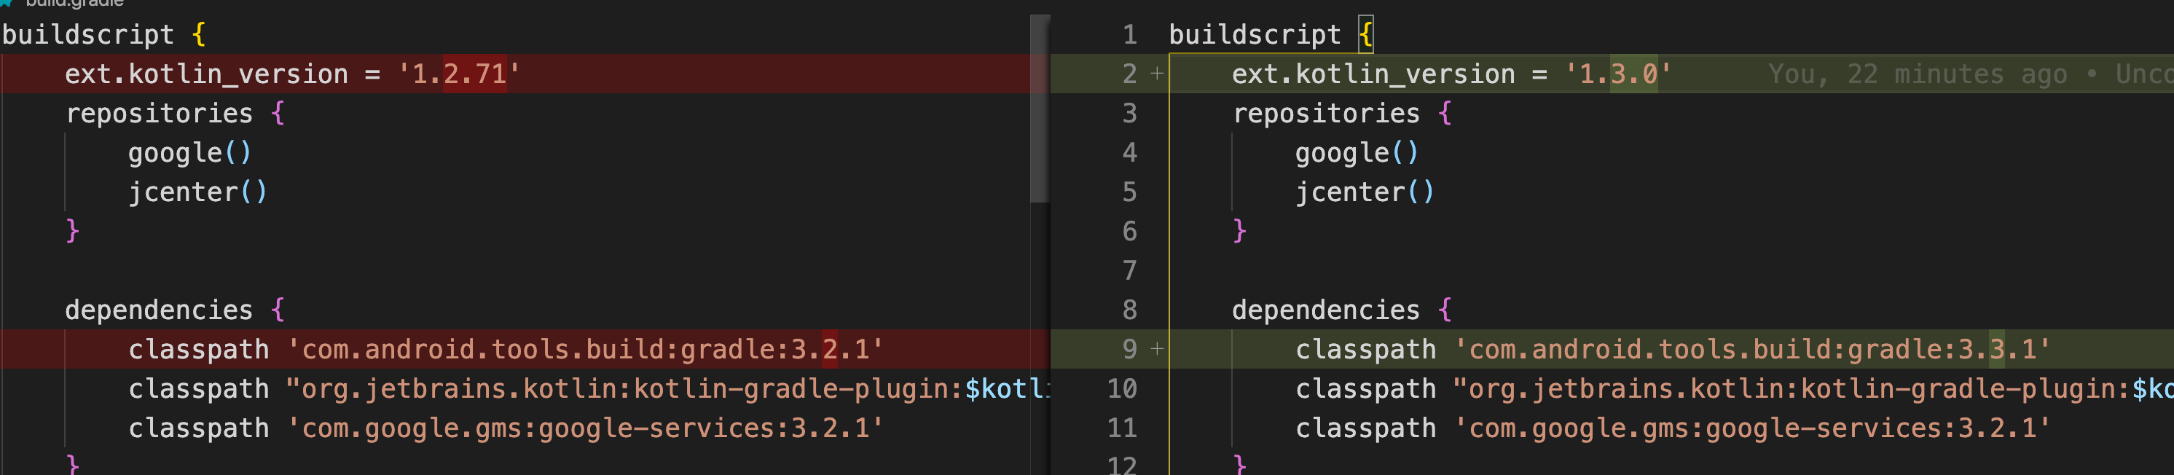Click the plus marker on line 2

pyautogui.click(x=1157, y=74)
